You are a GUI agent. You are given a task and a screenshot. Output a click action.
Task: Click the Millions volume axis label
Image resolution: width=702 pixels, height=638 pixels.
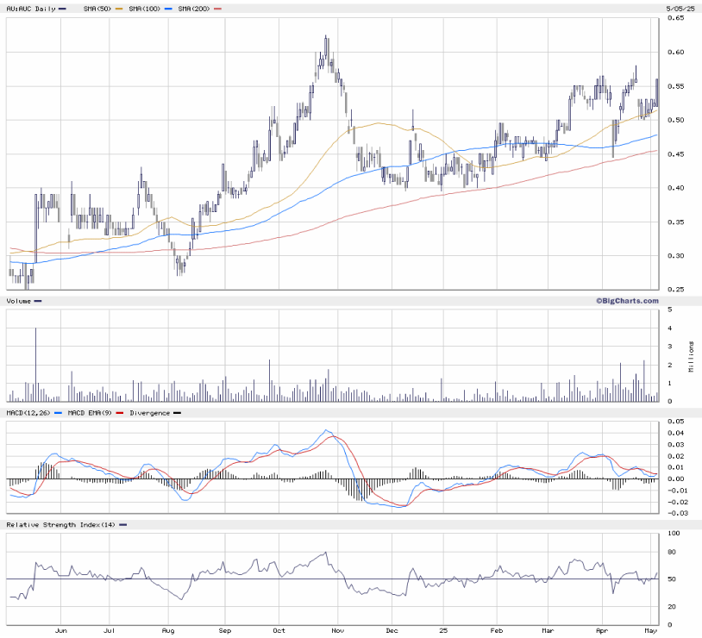(x=691, y=357)
